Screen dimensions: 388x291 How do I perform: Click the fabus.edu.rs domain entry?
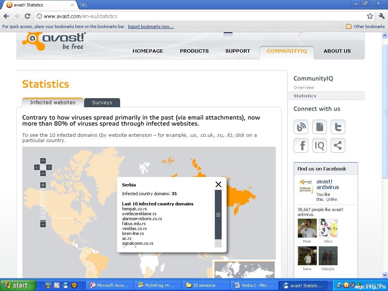coord(134,224)
